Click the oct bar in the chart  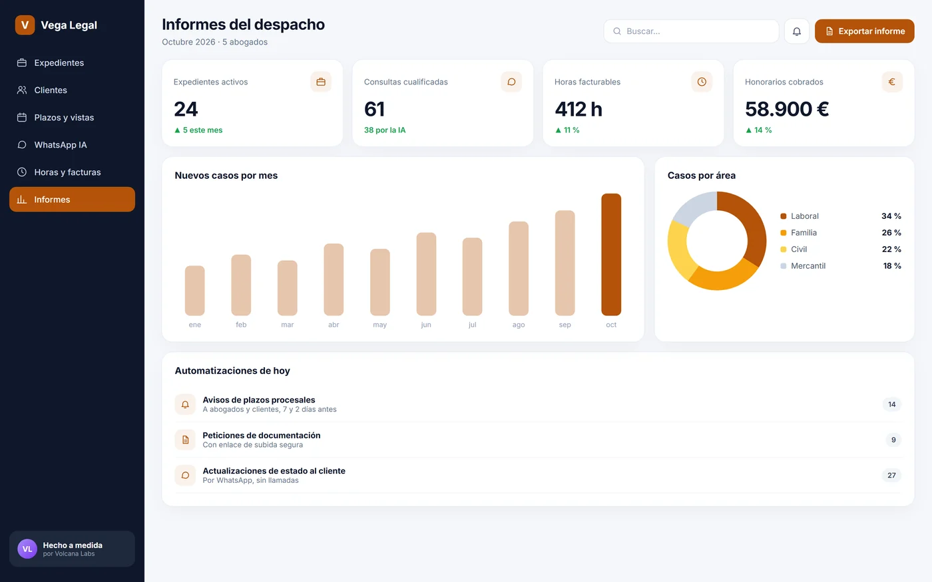tap(611, 254)
